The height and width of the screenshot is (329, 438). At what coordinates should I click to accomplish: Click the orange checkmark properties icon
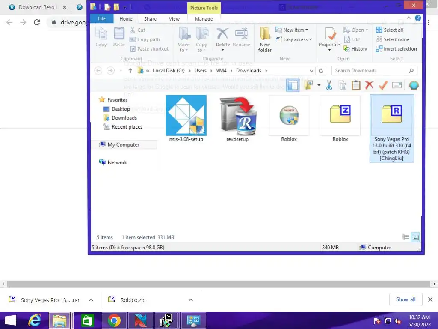[383, 85]
